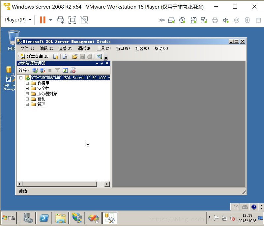This screenshot has height=226, width=264.
Task: Click the Analysis Services query icon in toolbar
Action: (65, 56)
